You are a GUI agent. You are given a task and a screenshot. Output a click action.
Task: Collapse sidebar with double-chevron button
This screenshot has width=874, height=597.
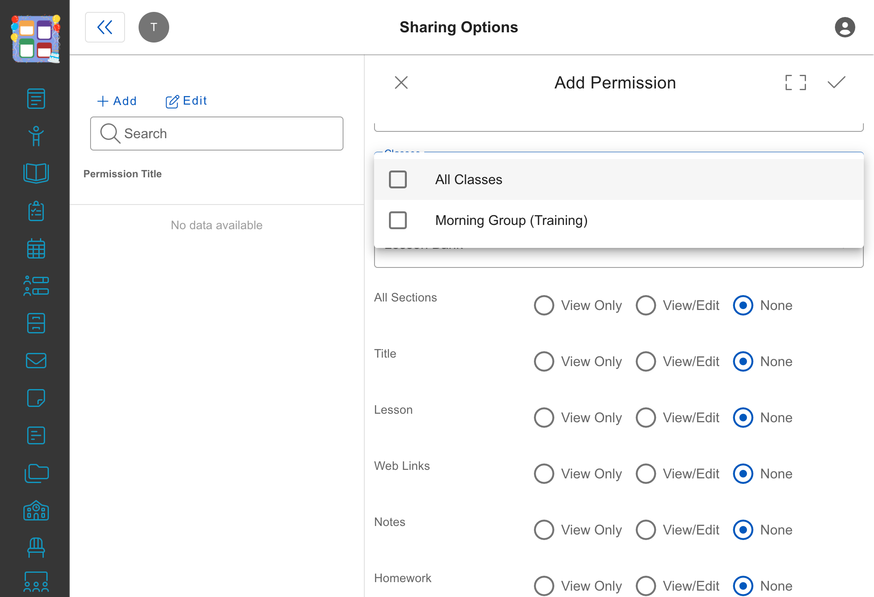(105, 27)
